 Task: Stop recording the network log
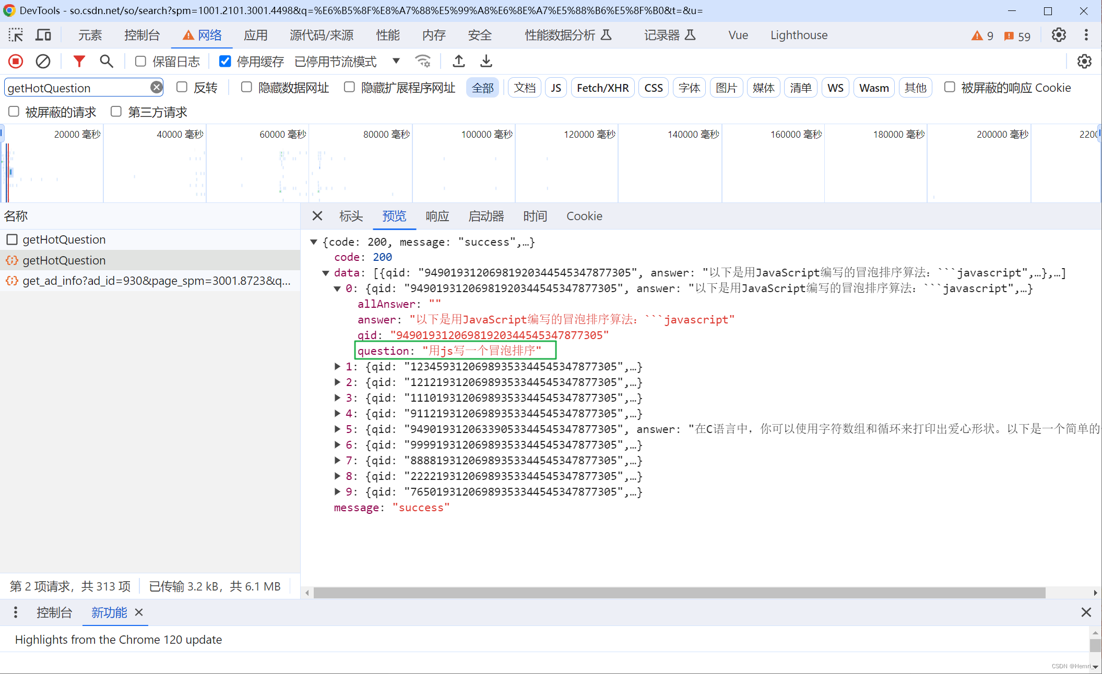(x=16, y=62)
